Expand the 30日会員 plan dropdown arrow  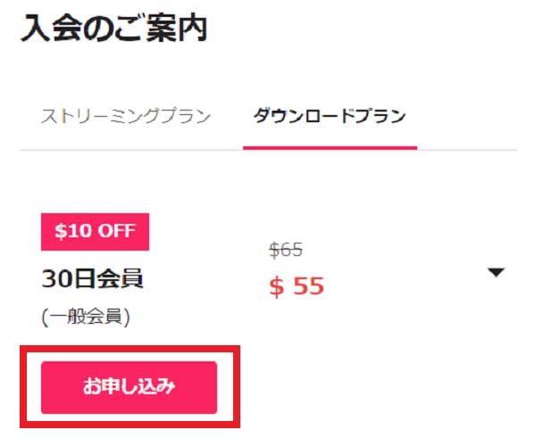498,274
